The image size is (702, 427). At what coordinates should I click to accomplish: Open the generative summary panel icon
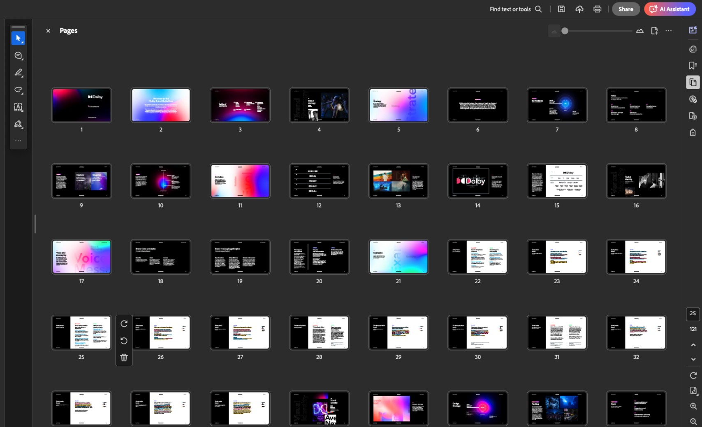point(693,30)
